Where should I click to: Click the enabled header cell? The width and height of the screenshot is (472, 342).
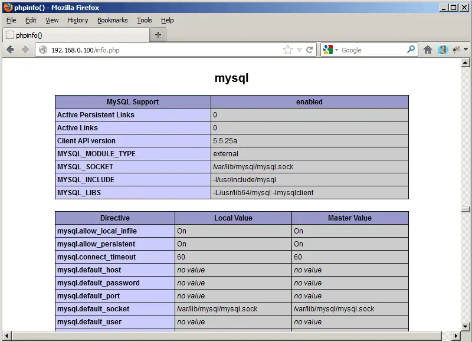coord(309,101)
